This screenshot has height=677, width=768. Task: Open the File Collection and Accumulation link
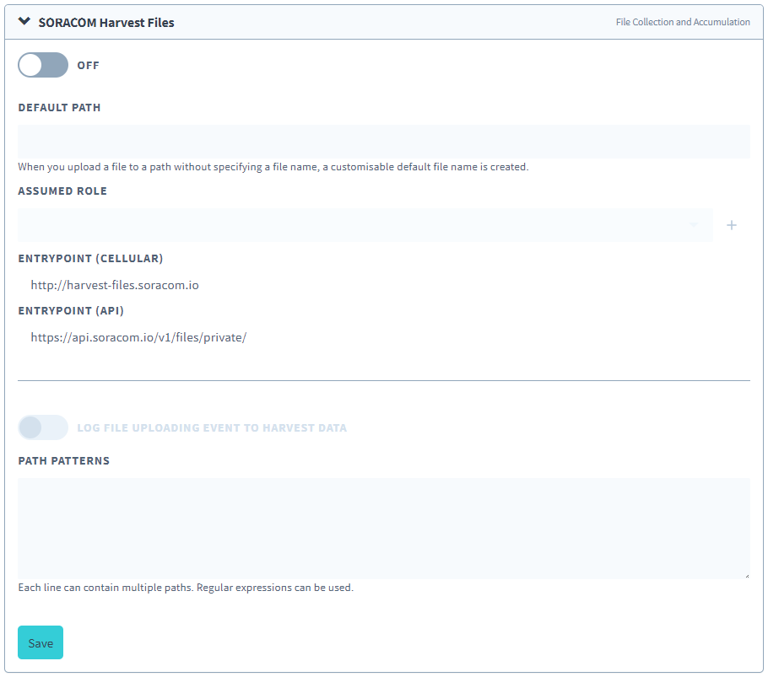tap(682, 22)
